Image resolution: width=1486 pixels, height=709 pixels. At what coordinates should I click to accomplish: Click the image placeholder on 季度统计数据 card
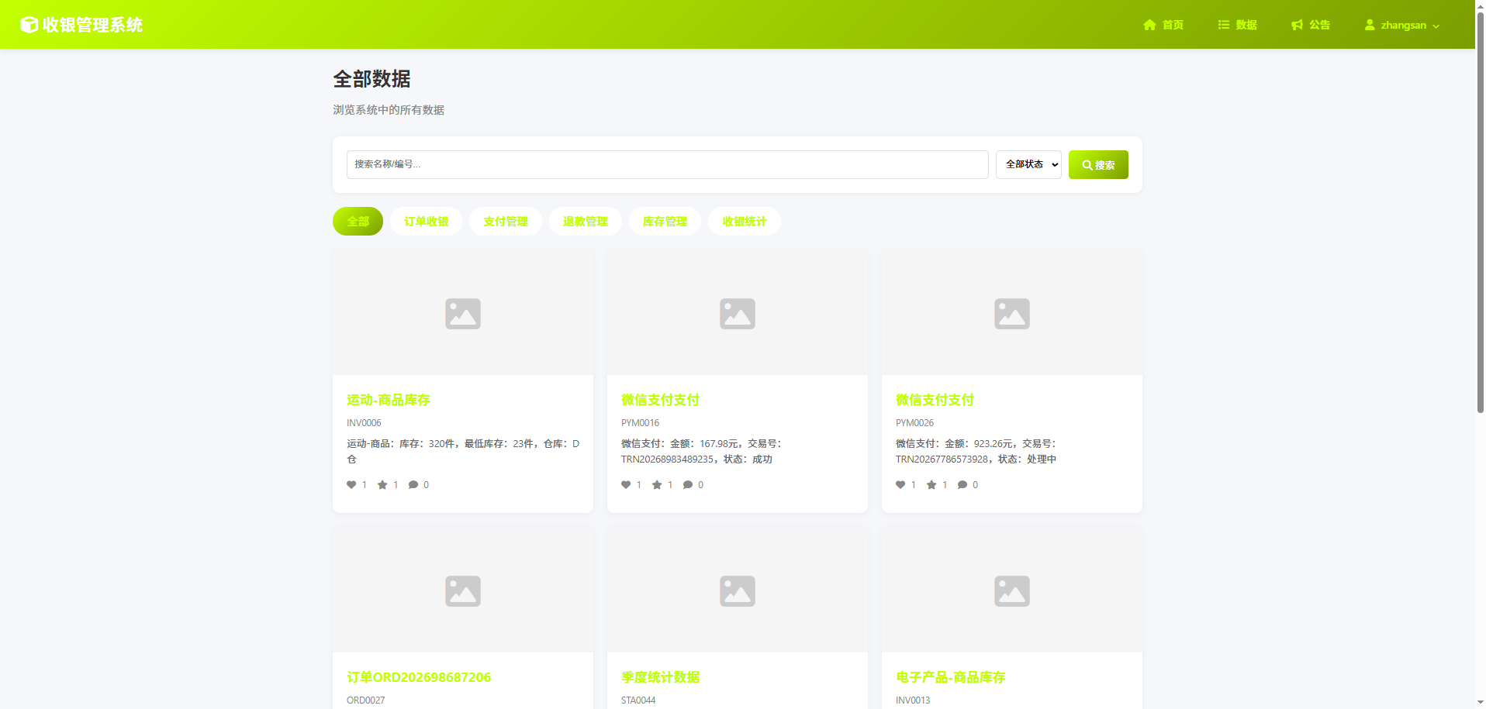pyautogui.click(x=738, y=590)
